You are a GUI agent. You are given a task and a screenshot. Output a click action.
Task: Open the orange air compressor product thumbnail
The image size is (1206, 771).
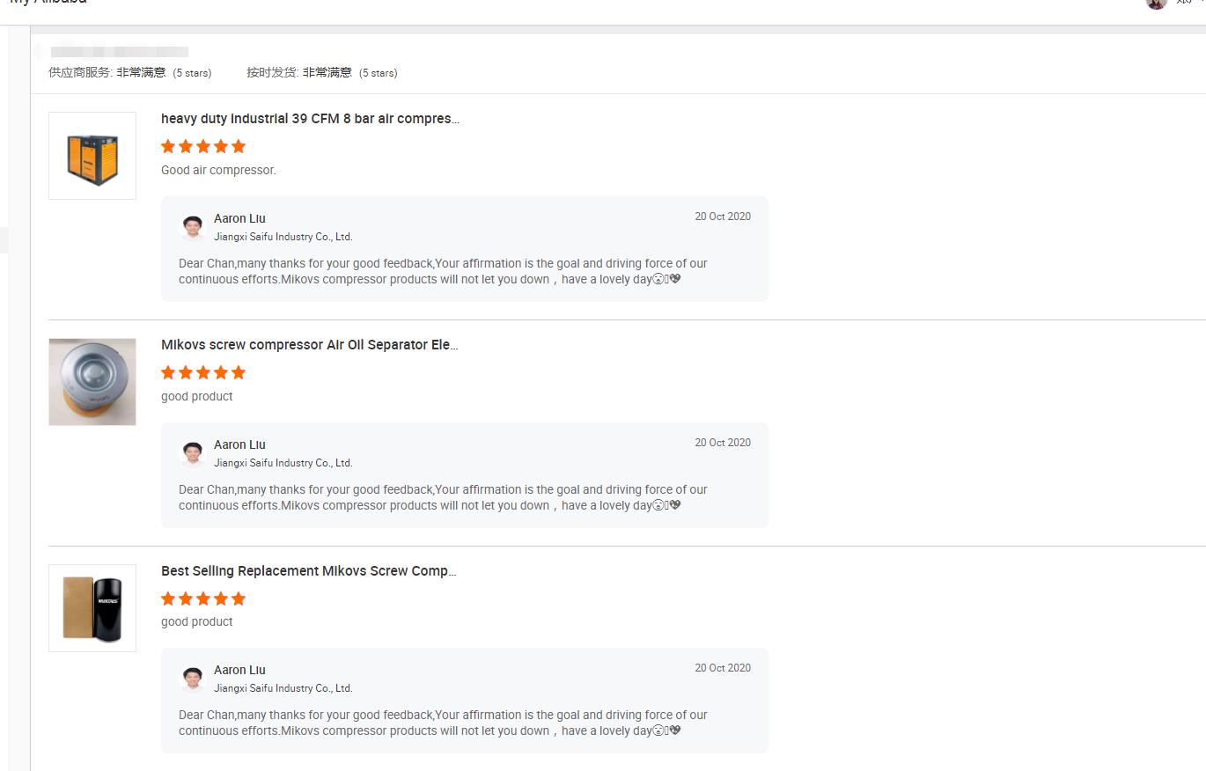coord(92,156)
